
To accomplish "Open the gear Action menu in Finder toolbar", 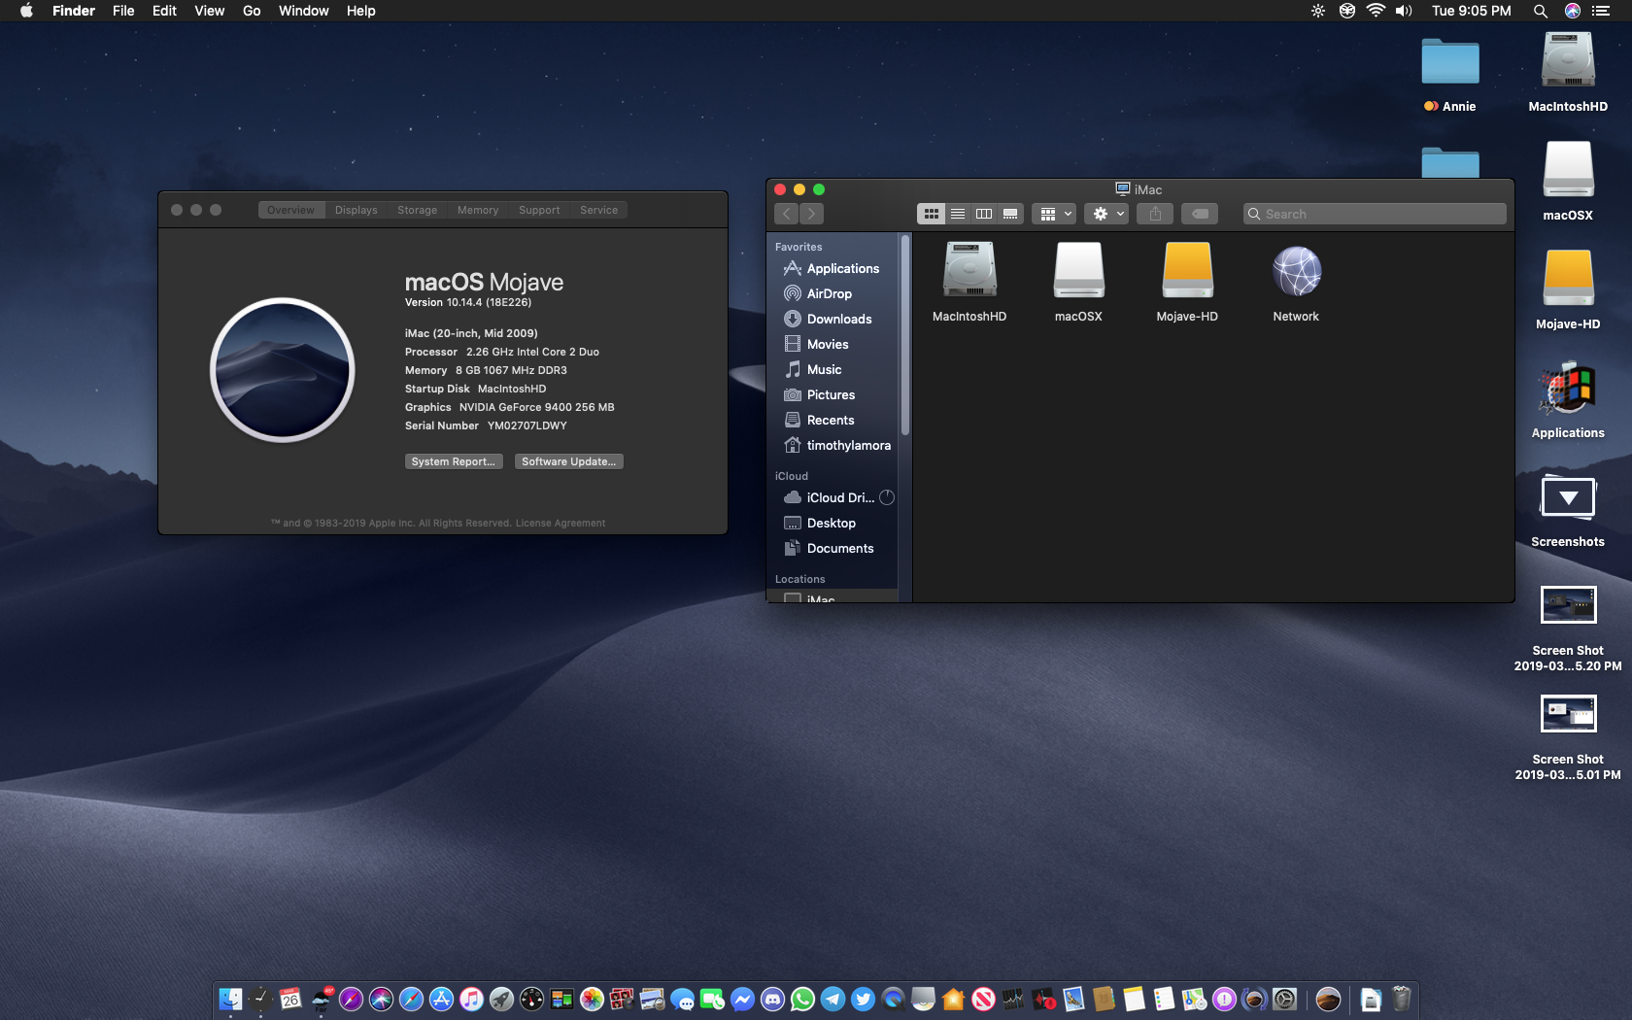I will [1107, 214].
